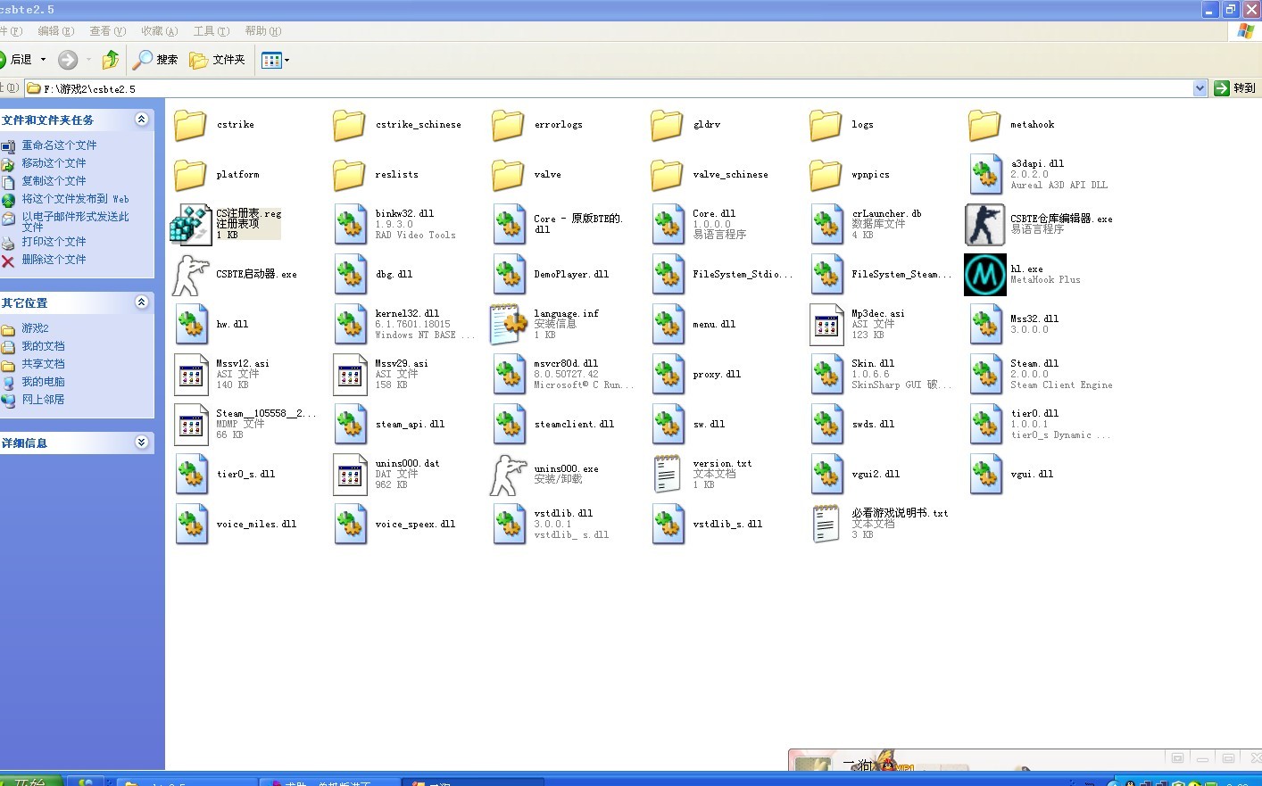The image size is (1262, 786).
Task: Go to 共享文档 in other places
Action: tap(44, 364)
